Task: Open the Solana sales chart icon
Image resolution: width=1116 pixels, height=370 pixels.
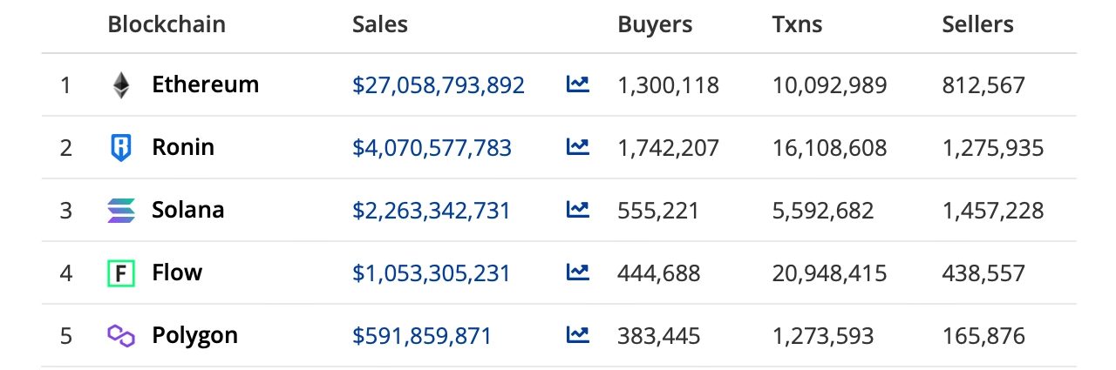Action: tap(577, 210)
